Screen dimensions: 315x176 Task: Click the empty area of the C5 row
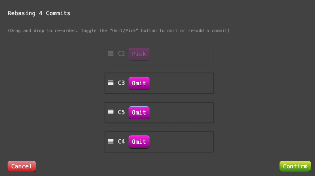tap(181, 112)
